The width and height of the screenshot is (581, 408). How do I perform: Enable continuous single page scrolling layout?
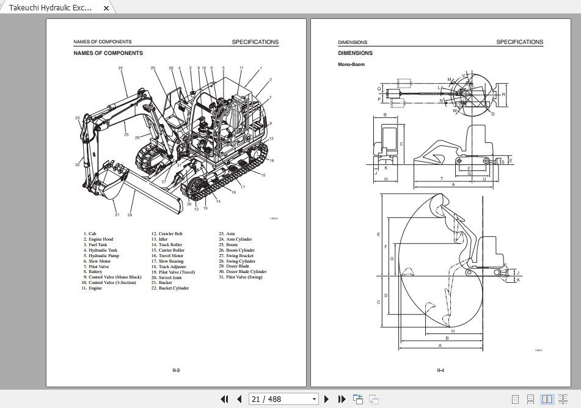coord(531,399)
